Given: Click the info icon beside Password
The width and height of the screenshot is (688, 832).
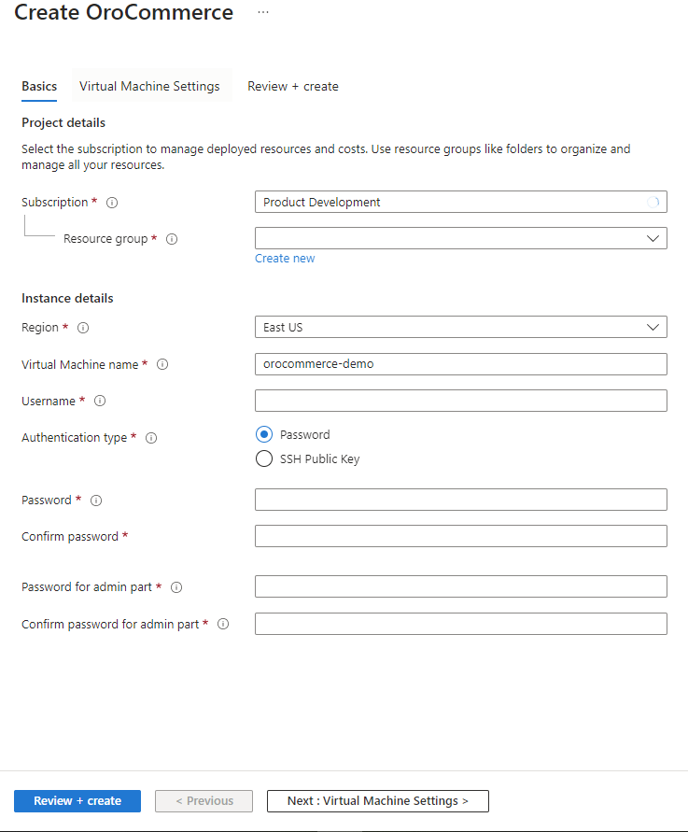Looking at the screenshot, I should [96, 501].
